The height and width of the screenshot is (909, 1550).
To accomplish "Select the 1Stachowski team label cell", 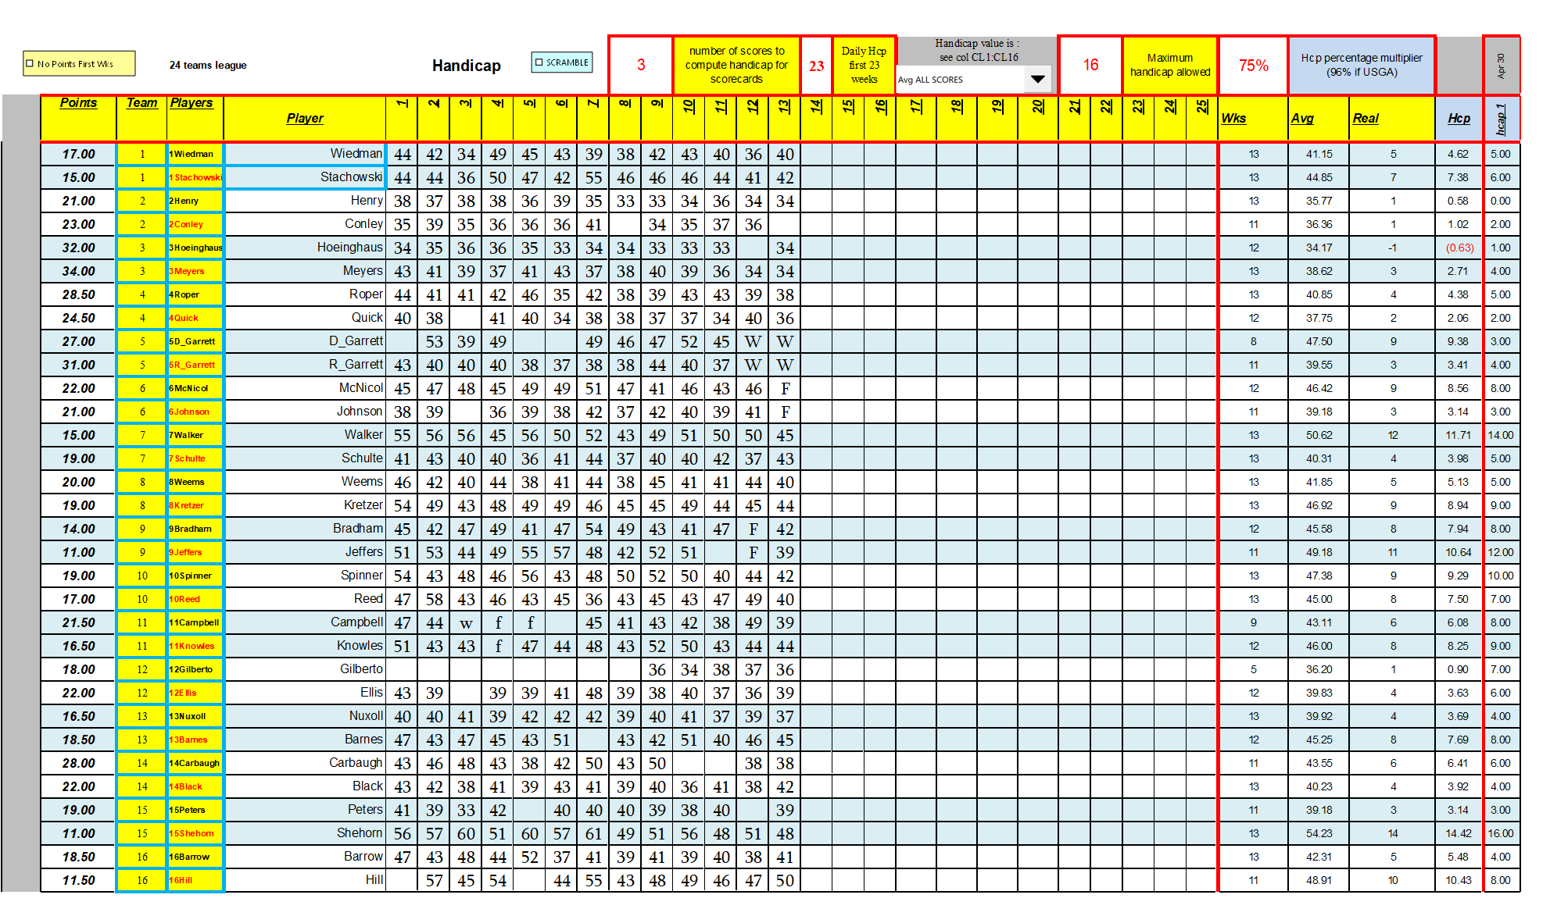I will tap(195, 177).
